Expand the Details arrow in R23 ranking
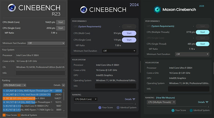Image resolution: width=214 pixels, height=118 pixels. 63,85
